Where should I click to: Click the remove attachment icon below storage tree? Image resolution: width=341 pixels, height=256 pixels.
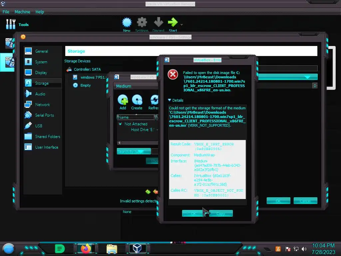[x=156, y=192]
